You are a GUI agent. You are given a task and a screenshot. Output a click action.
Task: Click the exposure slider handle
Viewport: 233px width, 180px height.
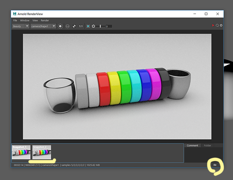coord(100,26)
